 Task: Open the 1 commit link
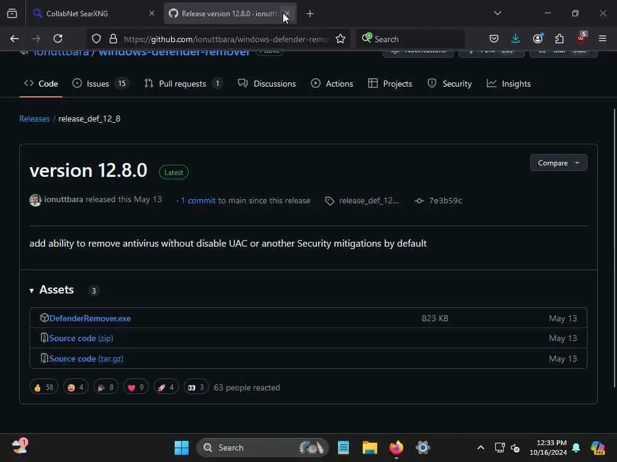coord(198,200)
